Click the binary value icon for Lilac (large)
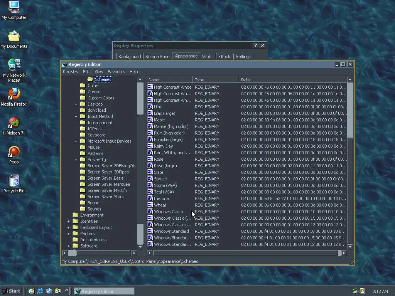 tap(150, 113)
